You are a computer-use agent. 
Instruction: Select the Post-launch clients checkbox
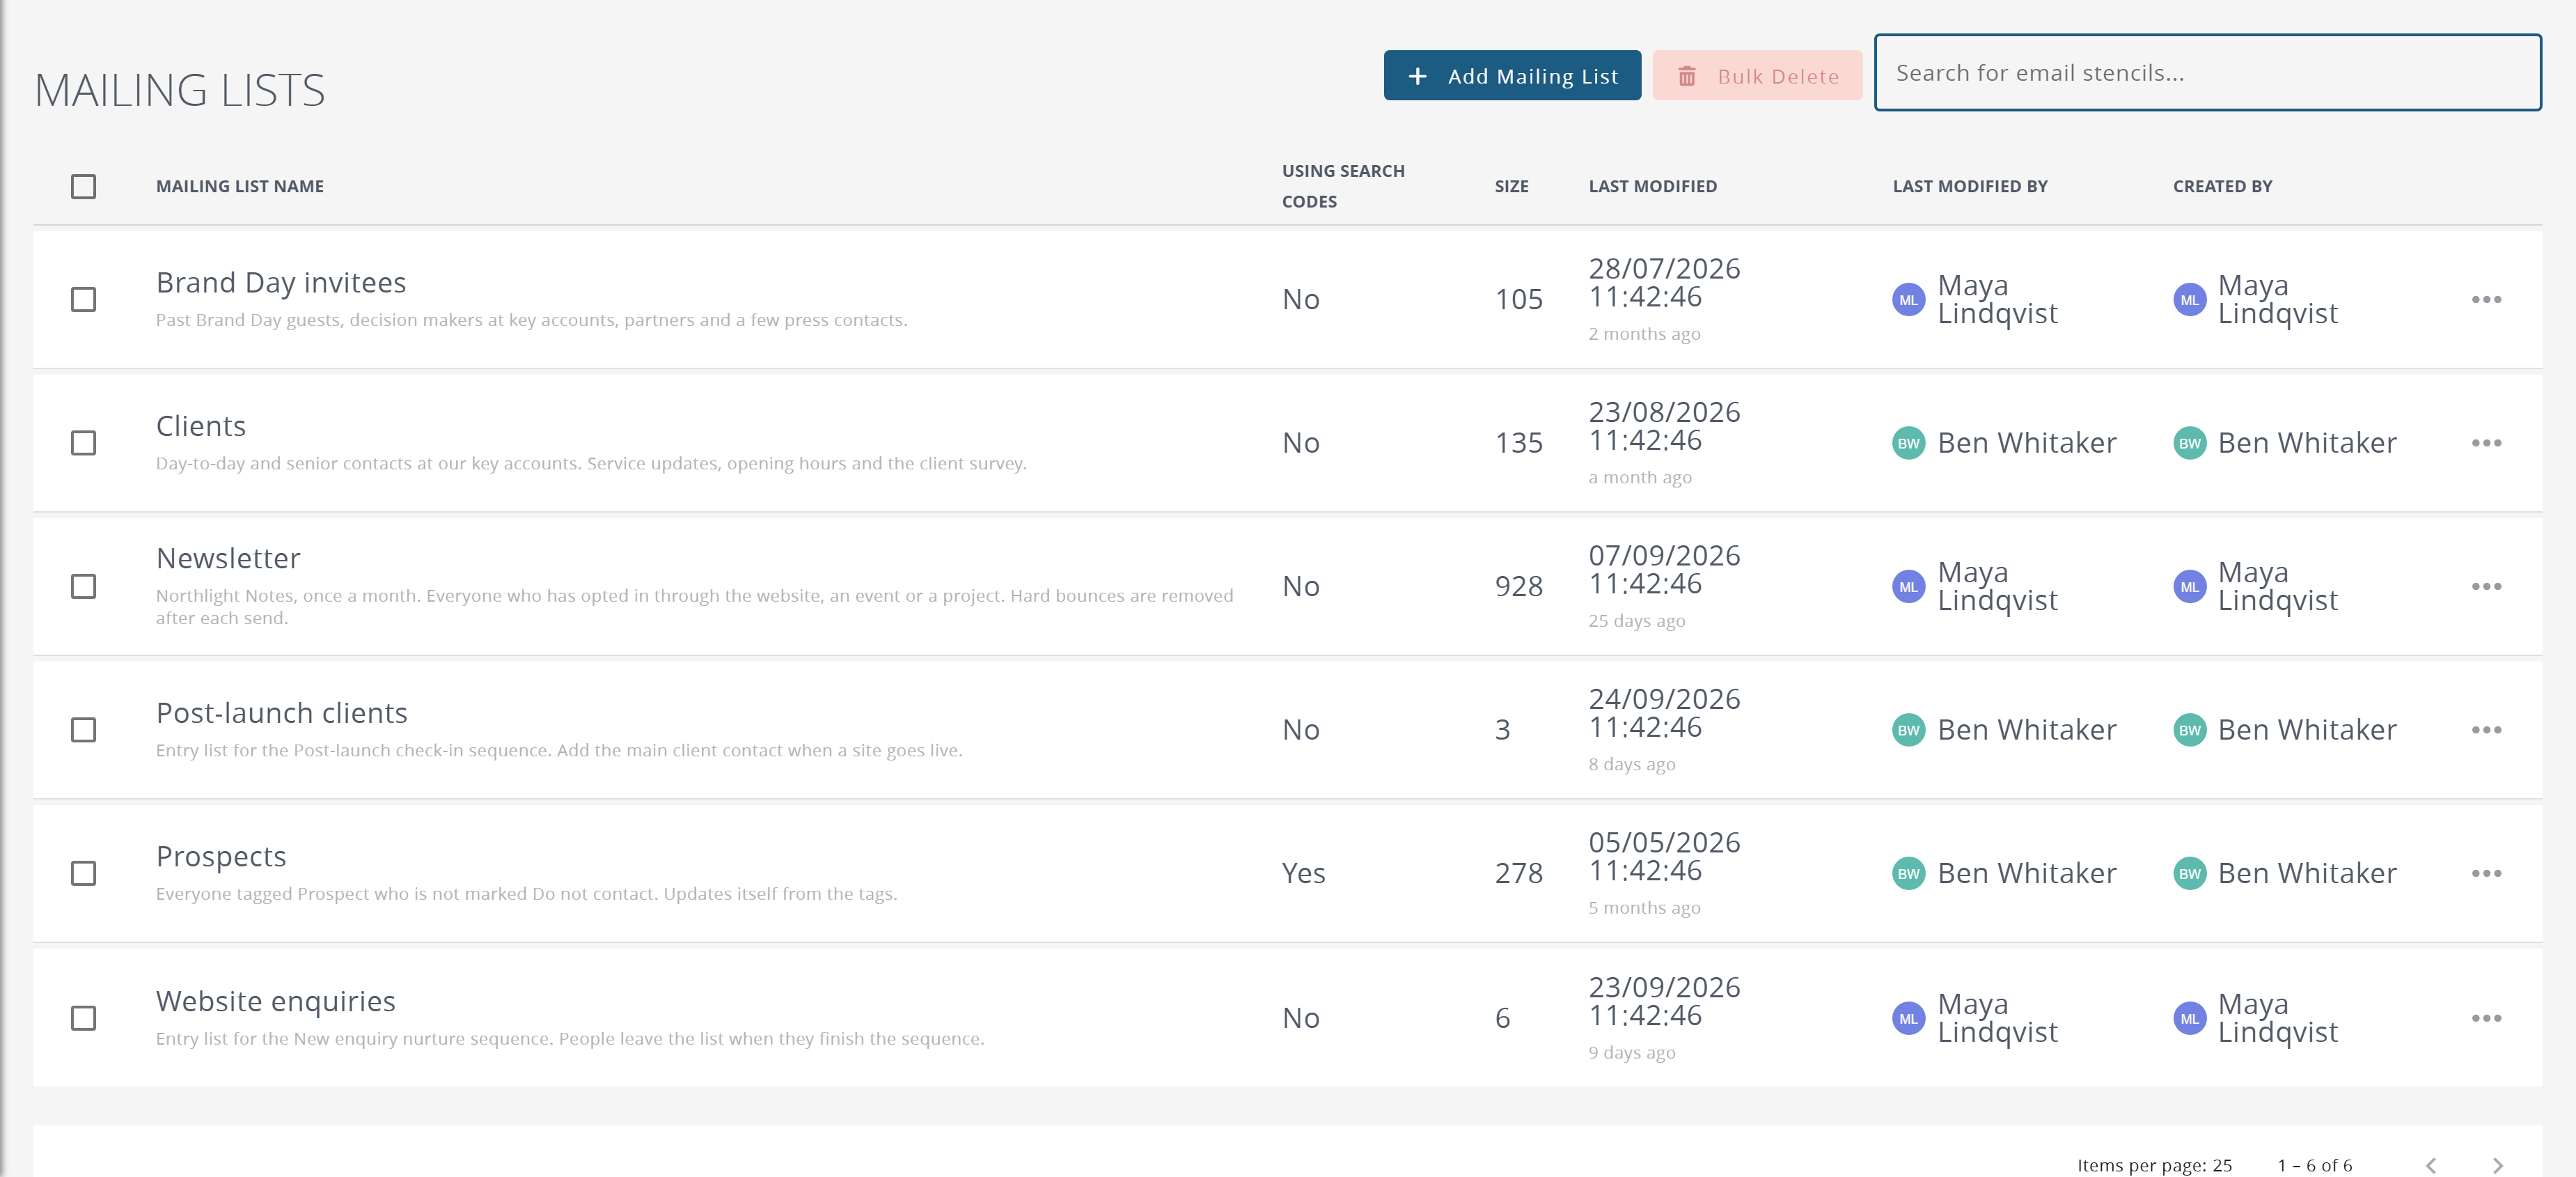[84, 730]
